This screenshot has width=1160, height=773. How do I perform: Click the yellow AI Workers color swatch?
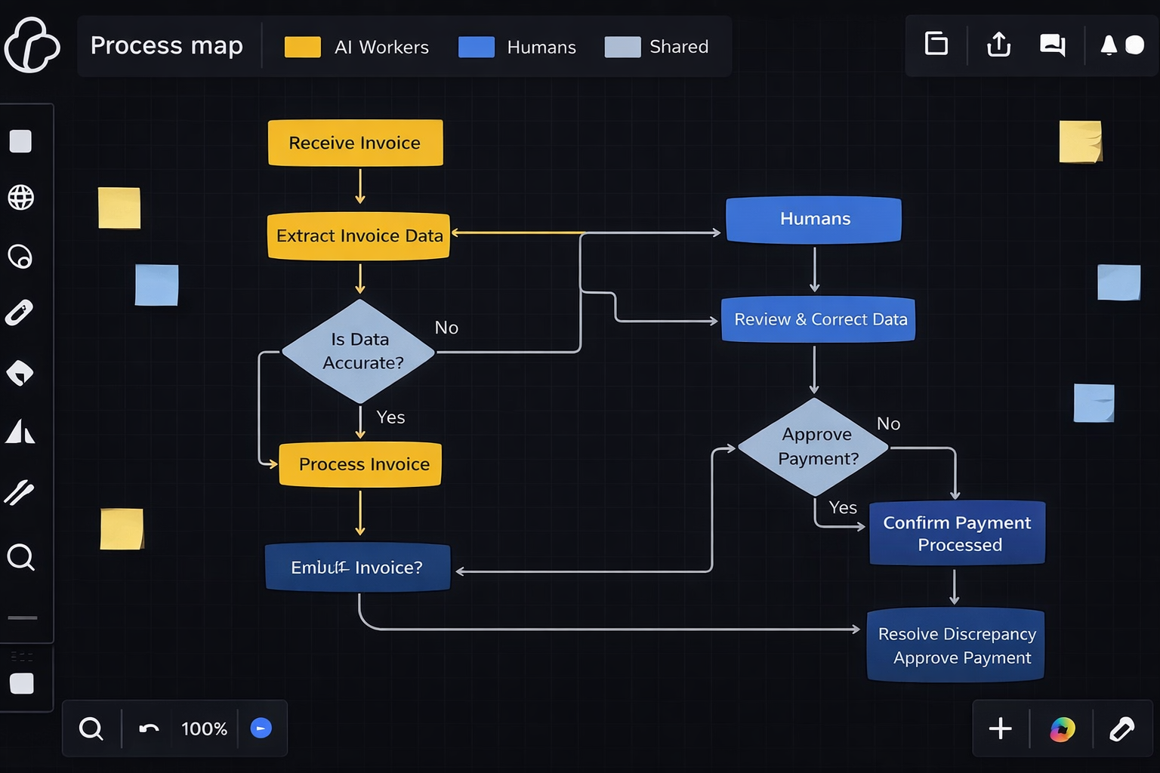303,47
